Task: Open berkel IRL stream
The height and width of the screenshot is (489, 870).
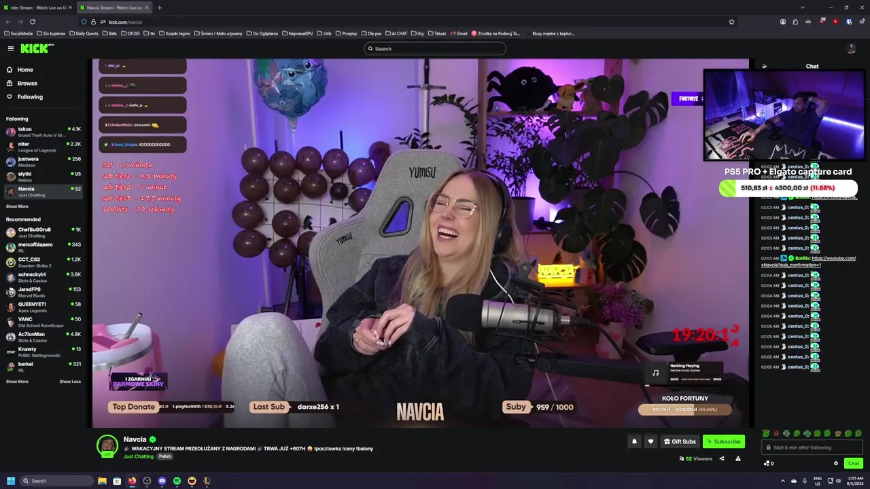Action: [43, 367]
